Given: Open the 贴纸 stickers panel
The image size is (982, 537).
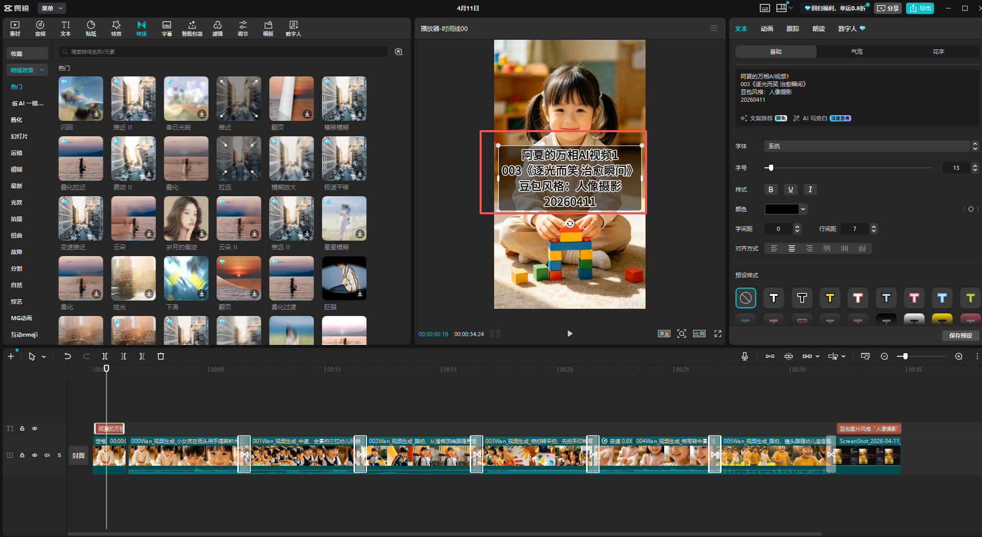Looking at the screenshot, I should click(x=91, y=28).
